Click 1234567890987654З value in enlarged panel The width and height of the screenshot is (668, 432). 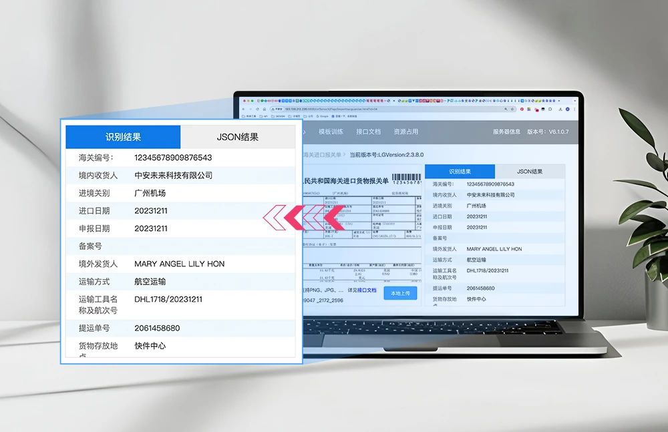[x=173, y=158]
